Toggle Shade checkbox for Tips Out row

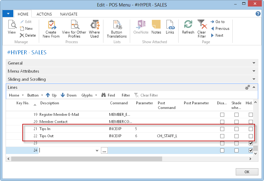point(236,136)
